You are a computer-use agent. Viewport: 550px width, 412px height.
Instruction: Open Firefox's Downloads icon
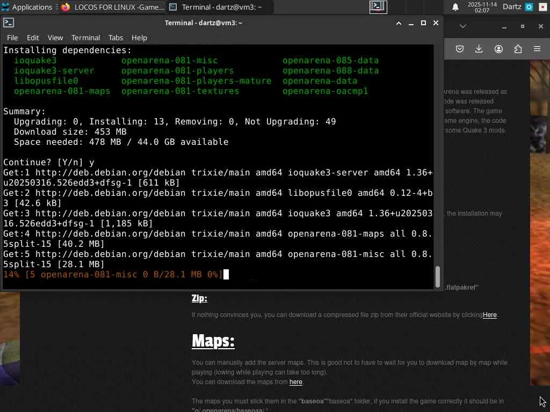click(479, 49)
